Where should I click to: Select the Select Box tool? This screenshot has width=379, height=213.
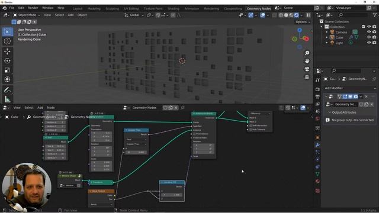7,32
